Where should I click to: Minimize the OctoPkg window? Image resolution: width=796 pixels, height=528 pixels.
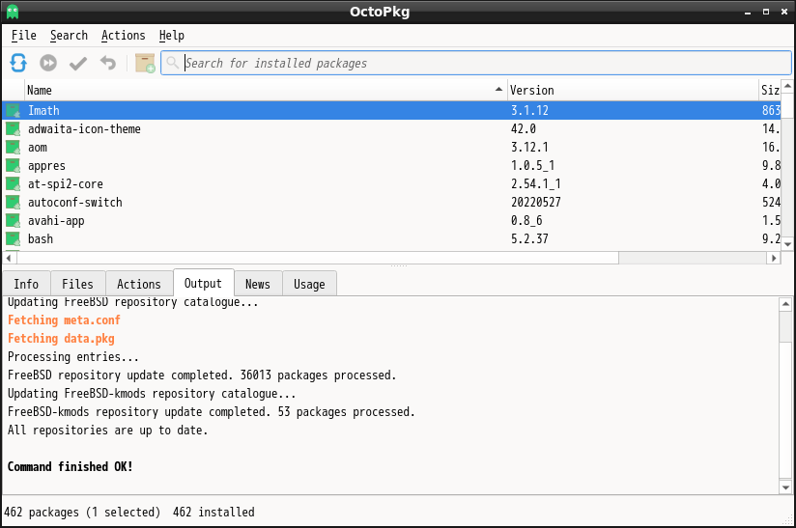point(748,12)
